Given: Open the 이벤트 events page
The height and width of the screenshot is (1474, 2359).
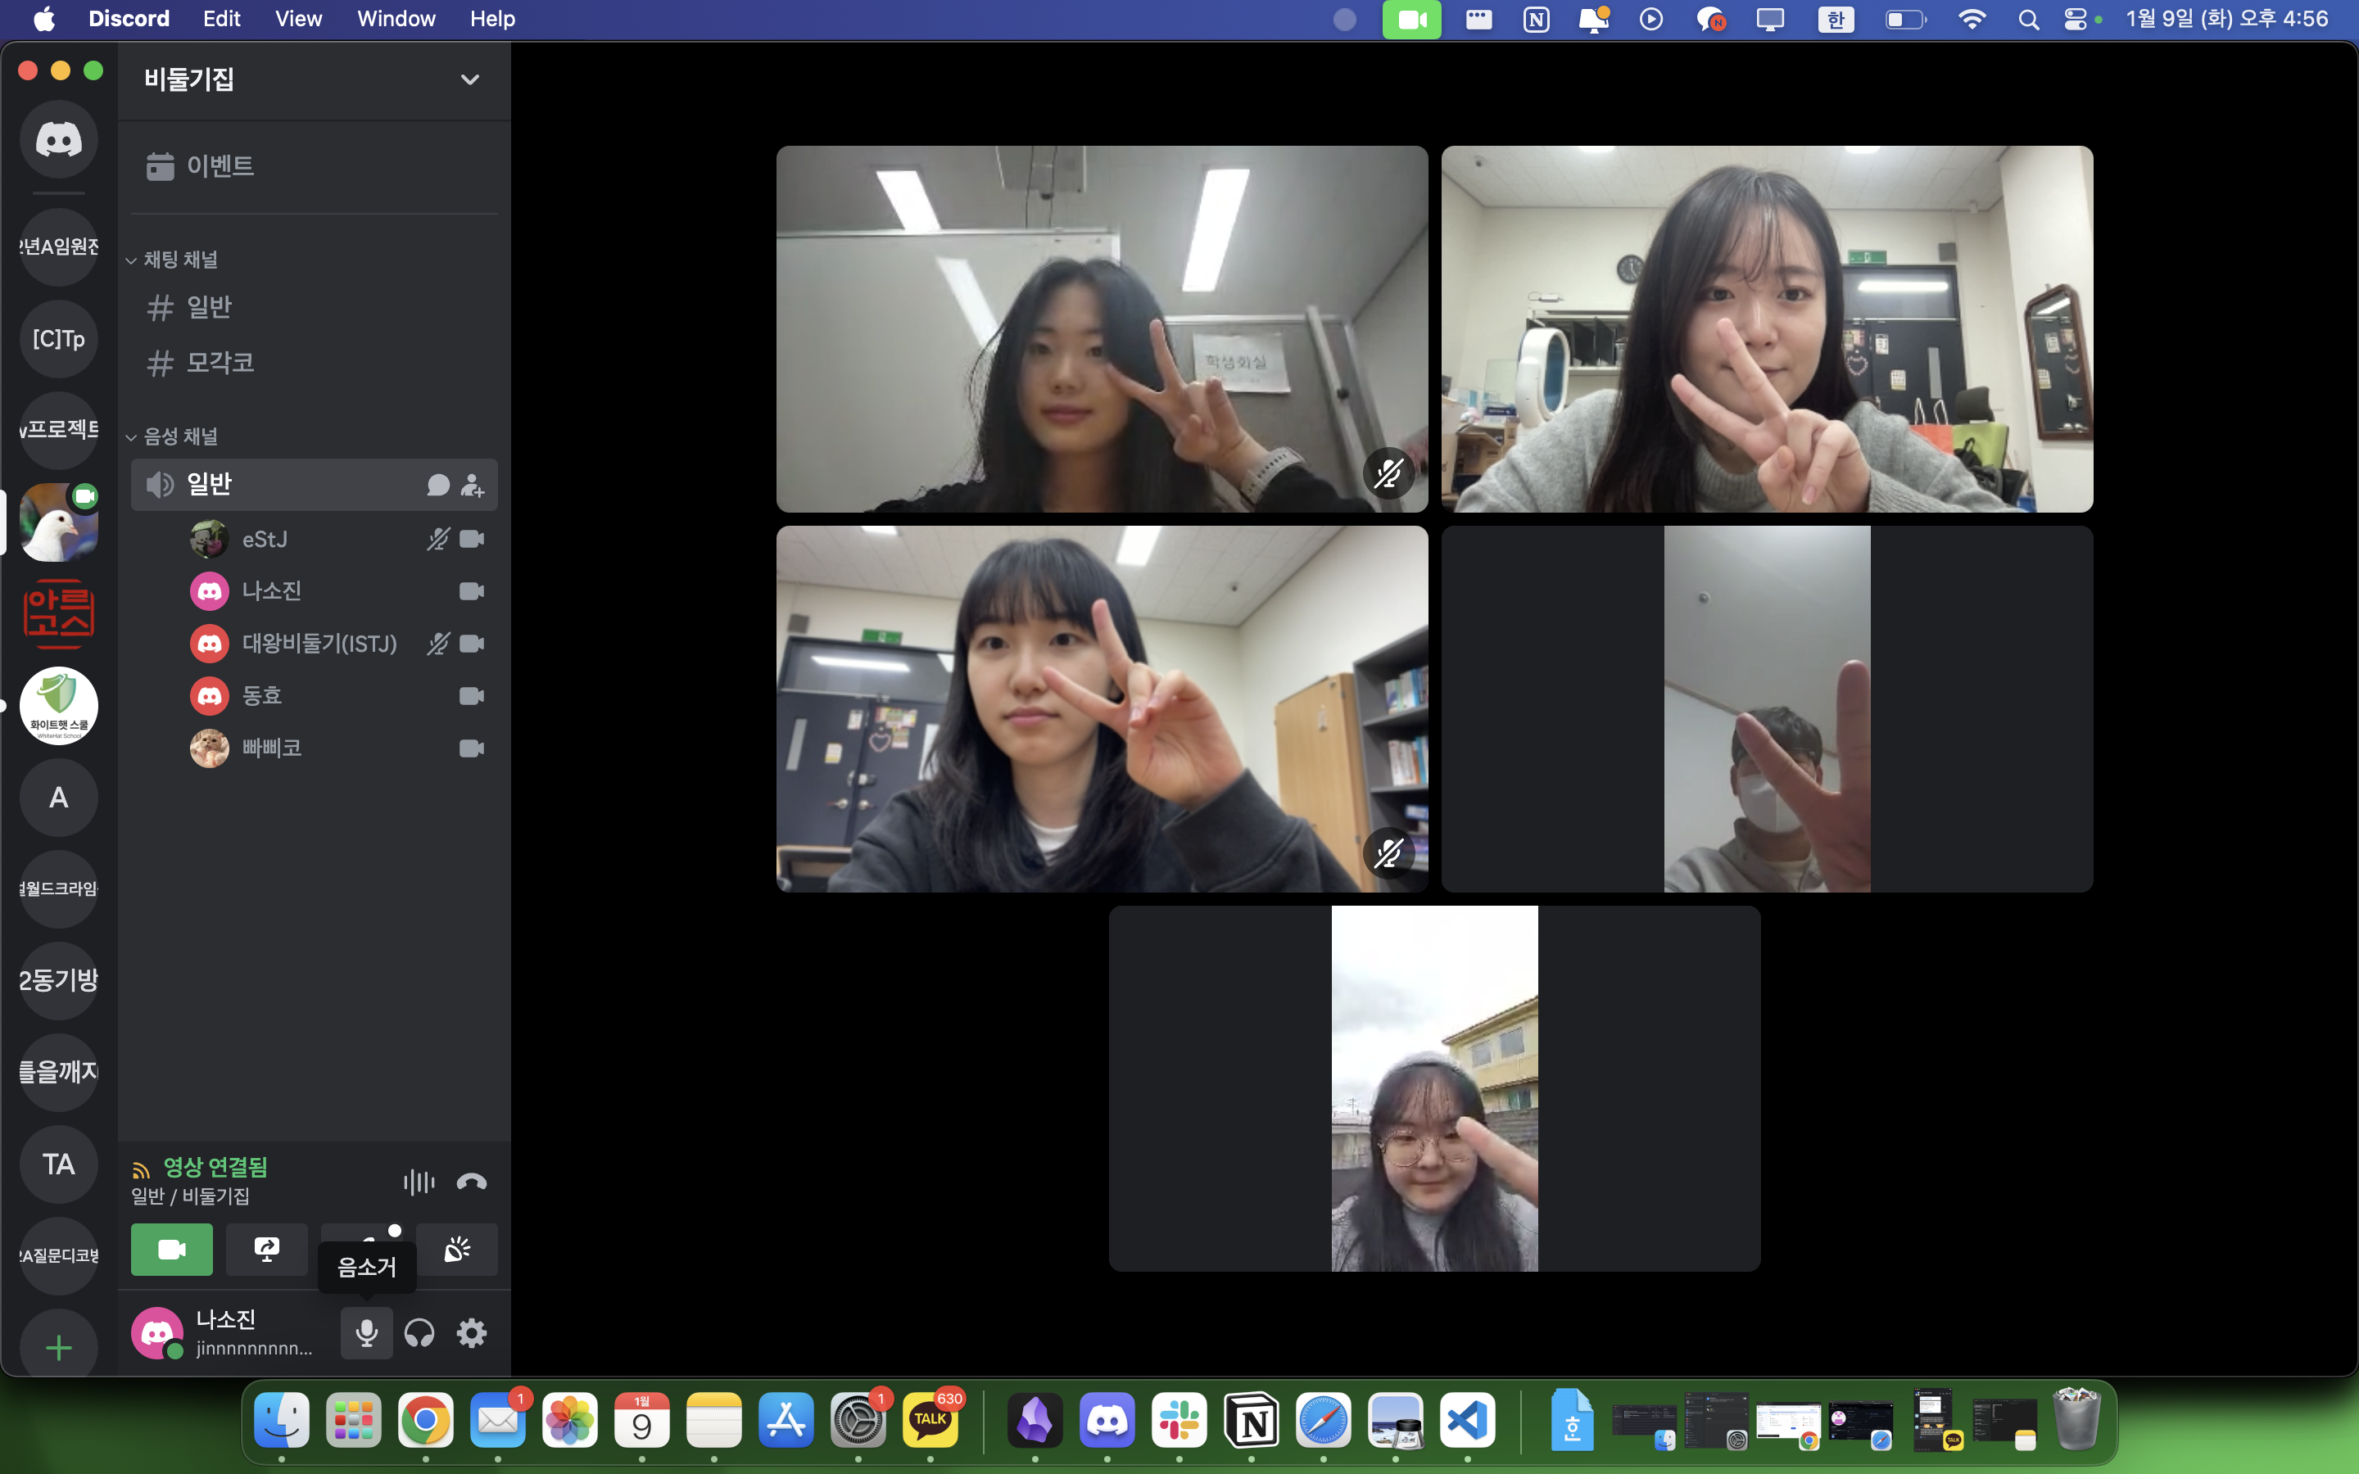Looking at the screenshot, I should [x=220, y=165].
